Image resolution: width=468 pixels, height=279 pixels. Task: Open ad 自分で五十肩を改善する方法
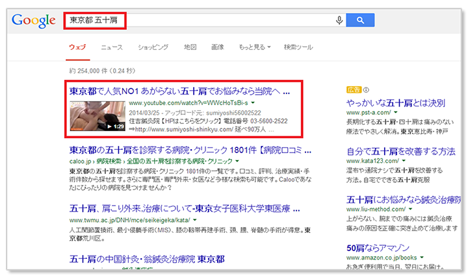401,151
